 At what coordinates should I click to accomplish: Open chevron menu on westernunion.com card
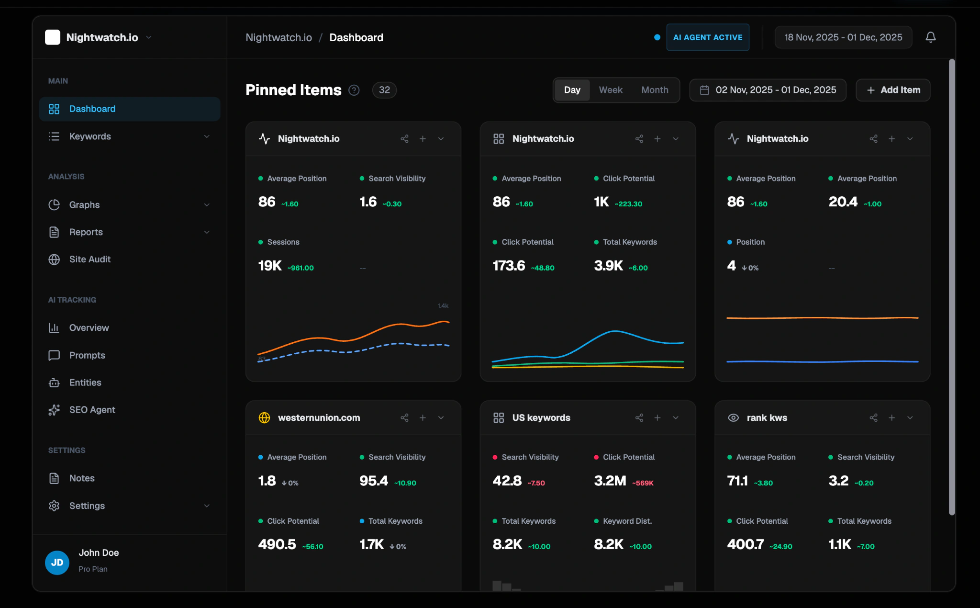click(x=441, y=417)
